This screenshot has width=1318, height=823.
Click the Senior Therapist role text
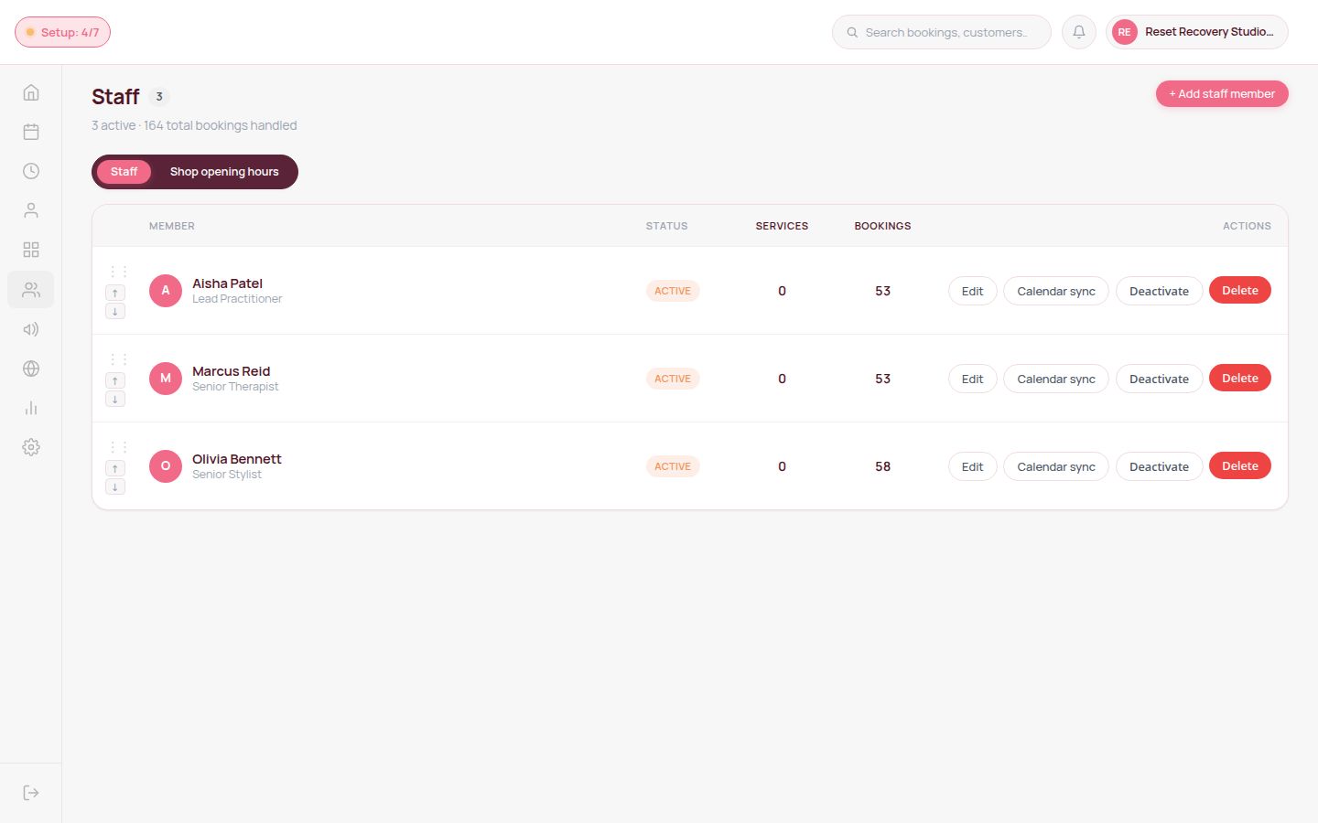tap(235, 387)
